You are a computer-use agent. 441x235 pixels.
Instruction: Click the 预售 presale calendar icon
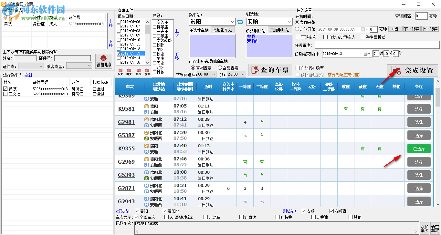pyautogui.click(x=147, y=71)
